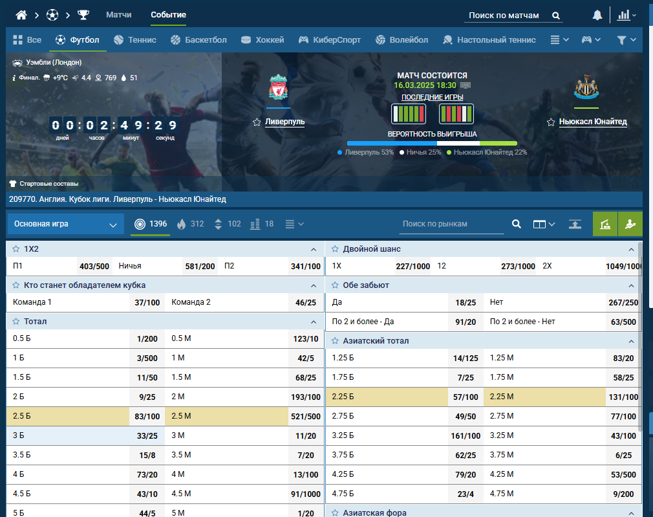Click Liverpool recent games form bars
653x517 pixels.
409,114
